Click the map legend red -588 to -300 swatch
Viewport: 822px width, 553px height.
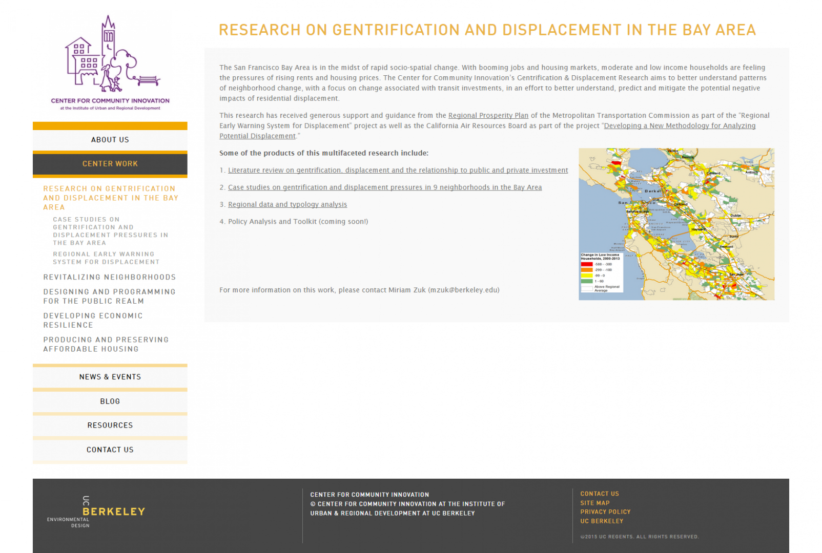click(587, 264)
